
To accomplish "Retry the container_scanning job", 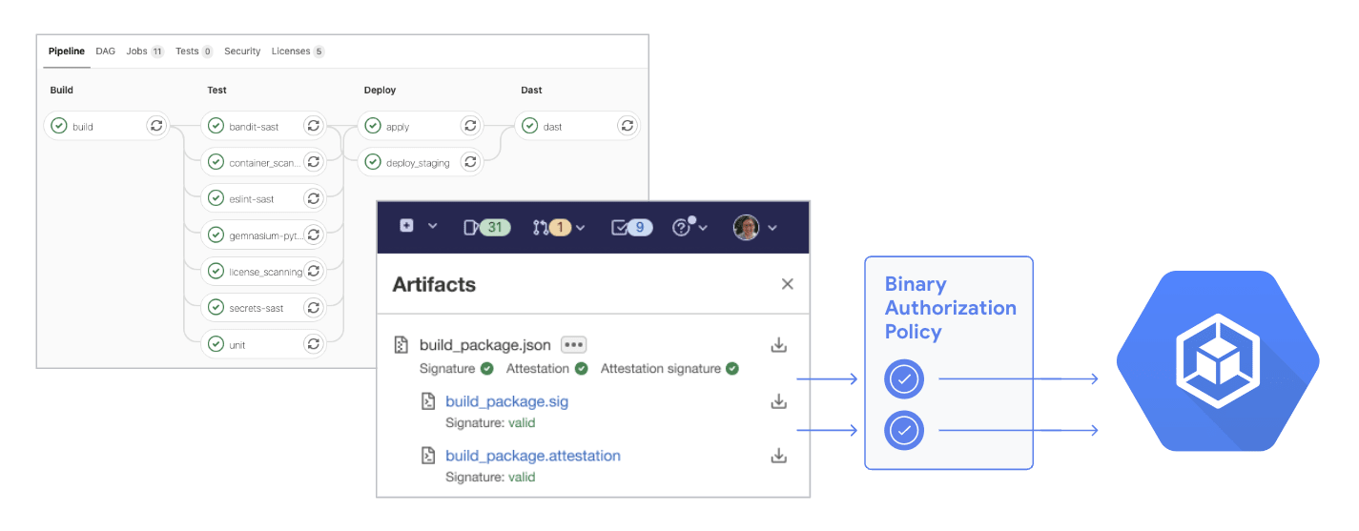I will [314, 162].
